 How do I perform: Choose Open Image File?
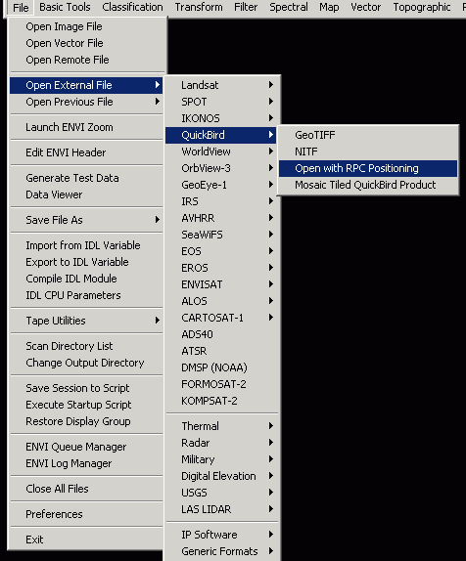(86, 26)
